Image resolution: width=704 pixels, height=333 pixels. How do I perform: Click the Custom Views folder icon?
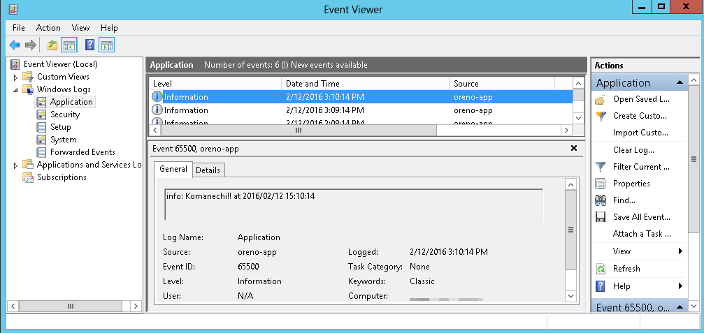pos(28,77)
